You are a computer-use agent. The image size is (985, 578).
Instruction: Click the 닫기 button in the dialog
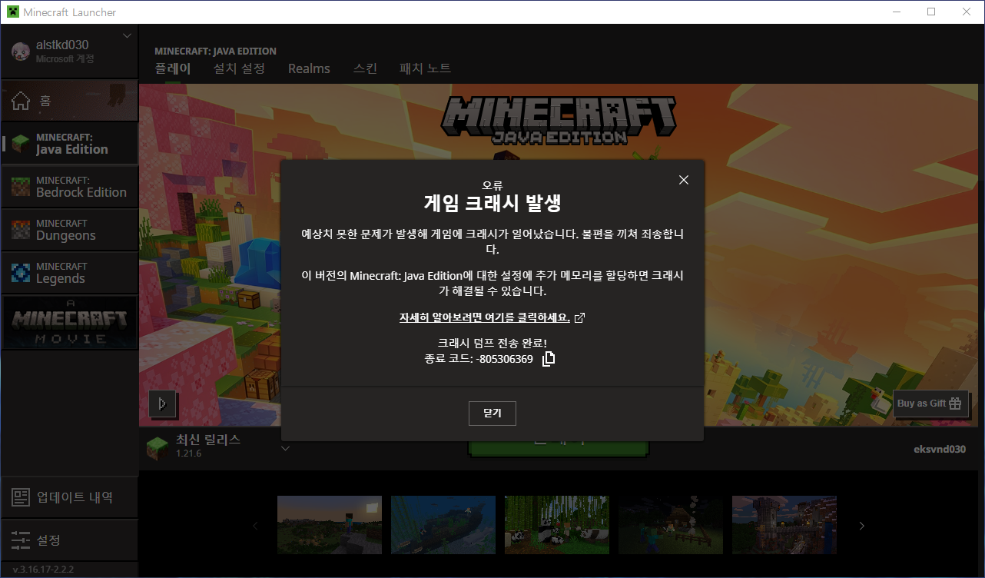tap(492, 413)
